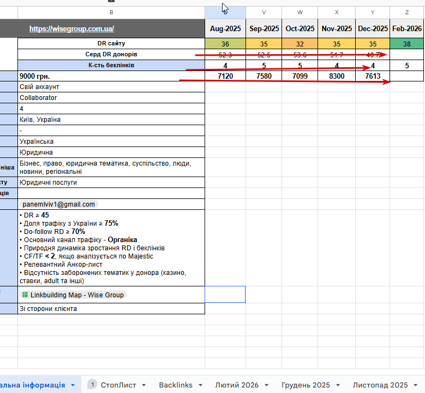Select the 9000 грн. budget cell
The width and height of the screenshot is (425, 393).
tap(111, 76)
